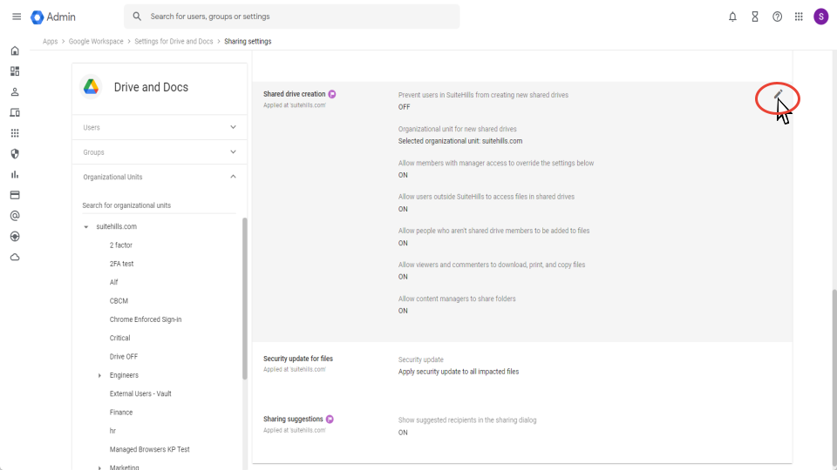Screen dimensions: 837x470
Task: Open Storage cloud icon in sidebar
Action: 15,257
